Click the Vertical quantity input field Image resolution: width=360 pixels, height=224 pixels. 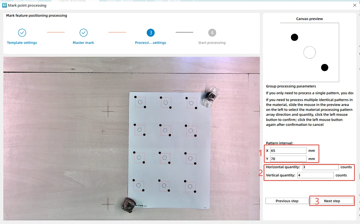315,175
